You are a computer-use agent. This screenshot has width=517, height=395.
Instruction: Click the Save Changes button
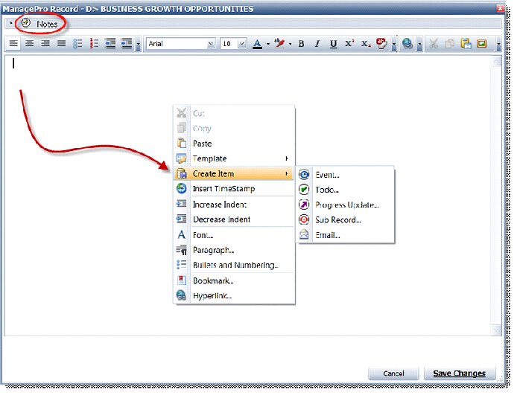pyautogui.click(x=460, y=373)
